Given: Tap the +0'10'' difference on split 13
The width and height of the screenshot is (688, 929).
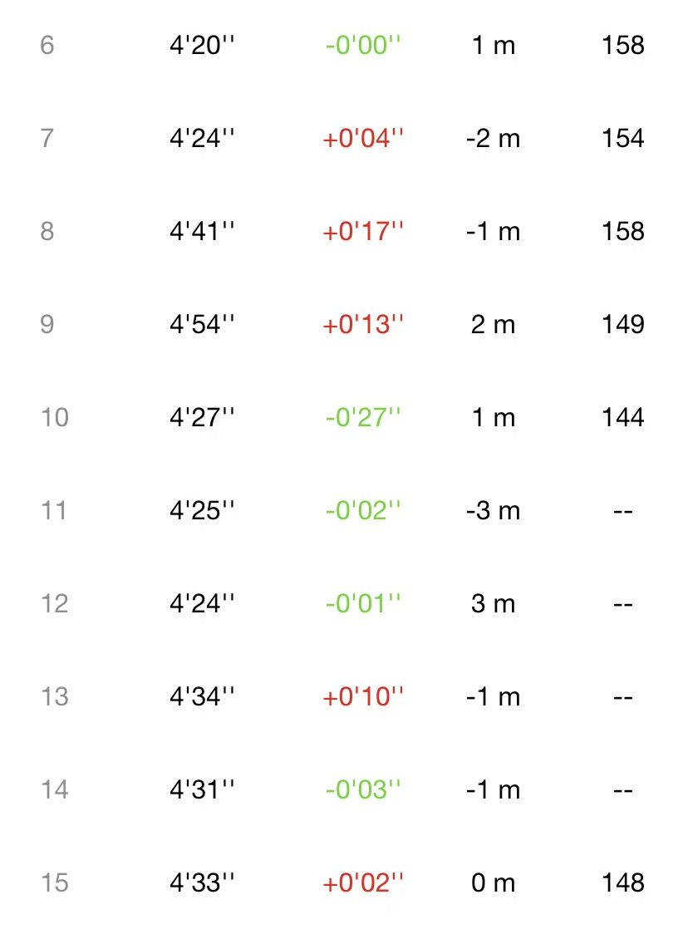Looking at the screenshot, I should (x=362, y=696).
